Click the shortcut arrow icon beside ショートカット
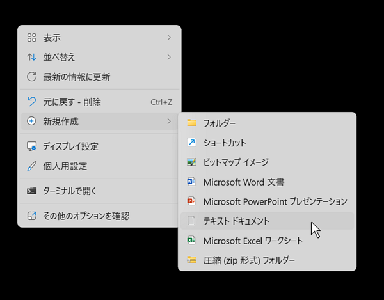This screenshot has width=384, height=300. click(191, 143)
